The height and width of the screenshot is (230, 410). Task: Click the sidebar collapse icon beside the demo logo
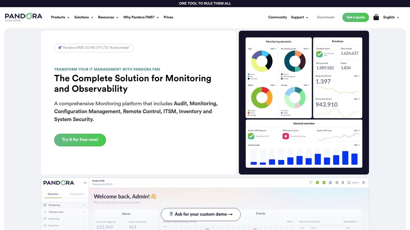coord(85,183)
